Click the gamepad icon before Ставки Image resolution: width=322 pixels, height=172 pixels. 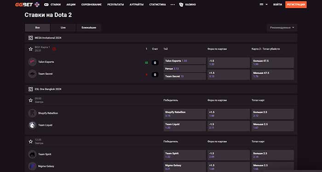click(x=46, y=5)
